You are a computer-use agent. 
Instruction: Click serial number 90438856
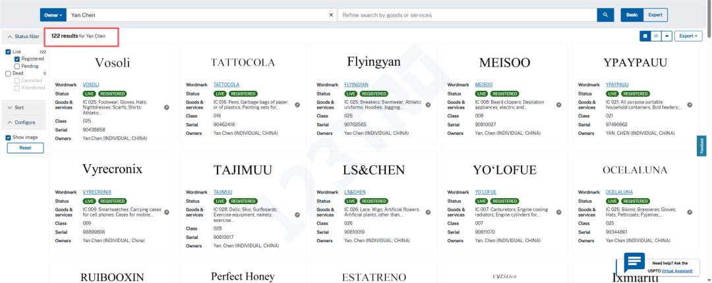(x=94, y=129)
